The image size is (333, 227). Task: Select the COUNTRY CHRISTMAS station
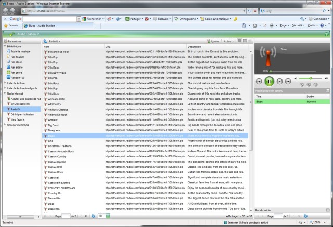pos(145,188)
